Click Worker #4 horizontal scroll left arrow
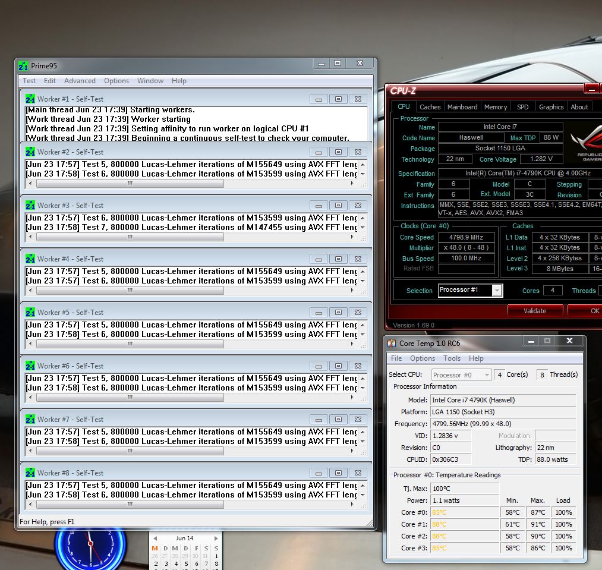602x570 pixels. (31, 291)
